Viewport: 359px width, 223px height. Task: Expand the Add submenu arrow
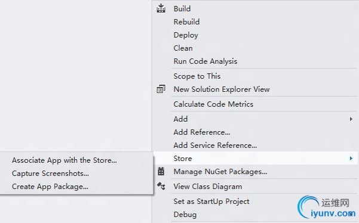coord(351,119)
